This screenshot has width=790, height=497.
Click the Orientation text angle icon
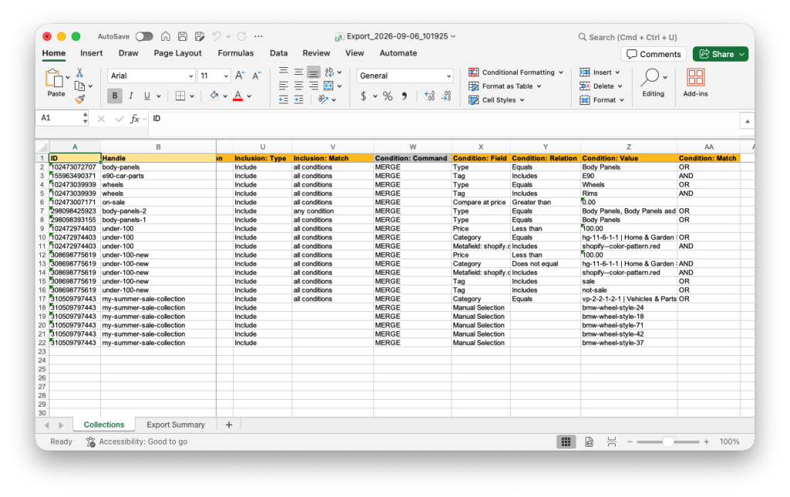(323, 100)
